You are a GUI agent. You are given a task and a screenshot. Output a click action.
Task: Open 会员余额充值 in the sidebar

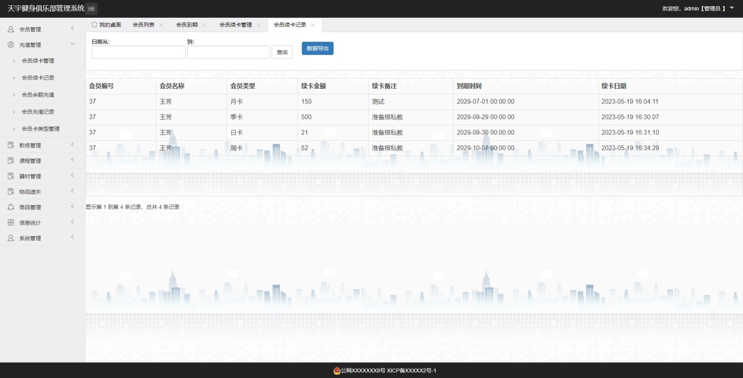pos(38,95)
